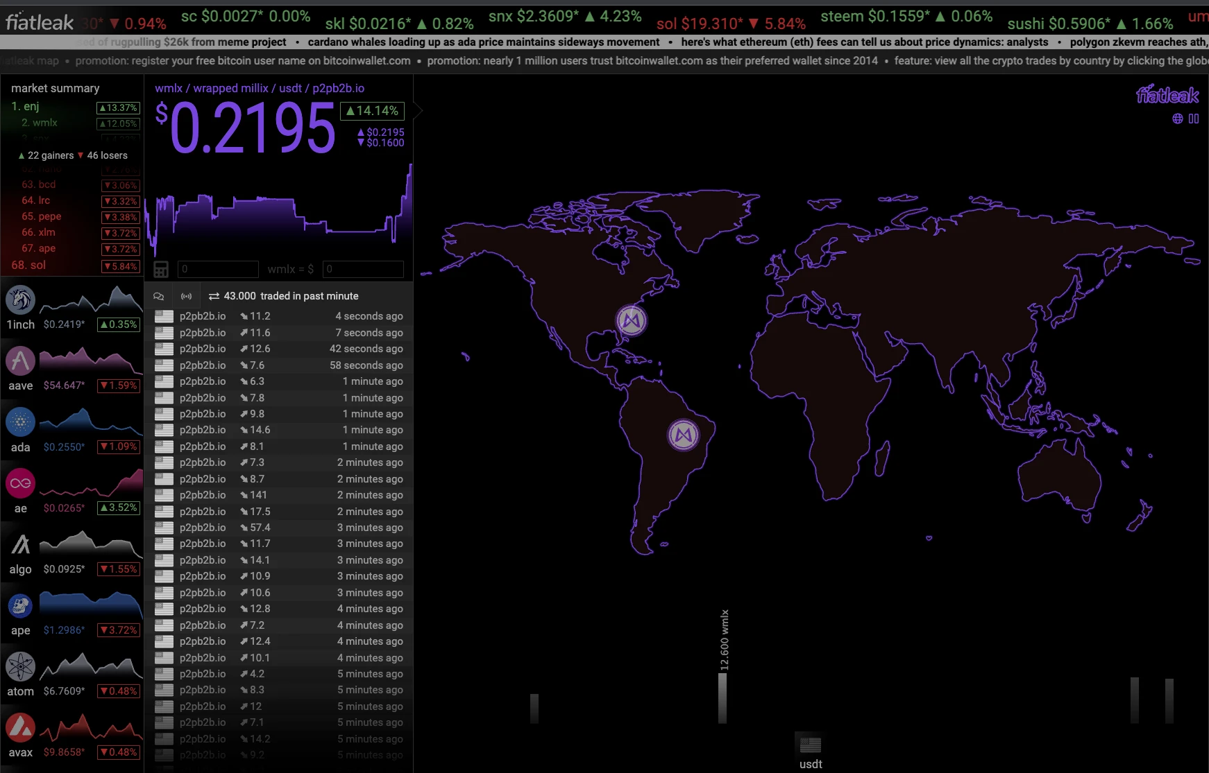Select the ada coin icon
The width and height of the screenshot is (1209, 773).
pos(20,422)
